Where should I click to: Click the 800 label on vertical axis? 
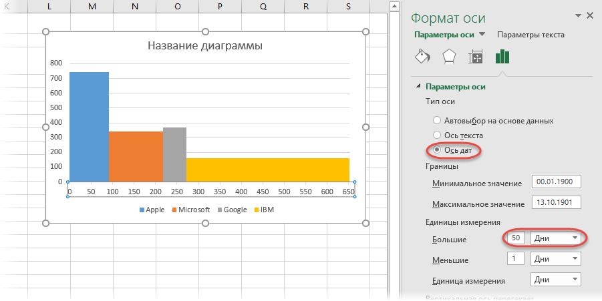56,63
